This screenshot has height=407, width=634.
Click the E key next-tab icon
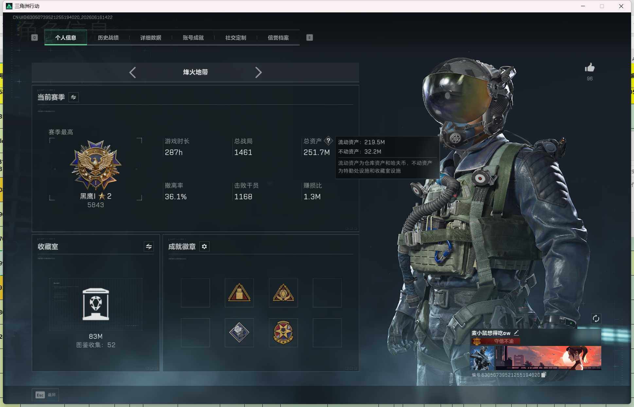[309, 38]
